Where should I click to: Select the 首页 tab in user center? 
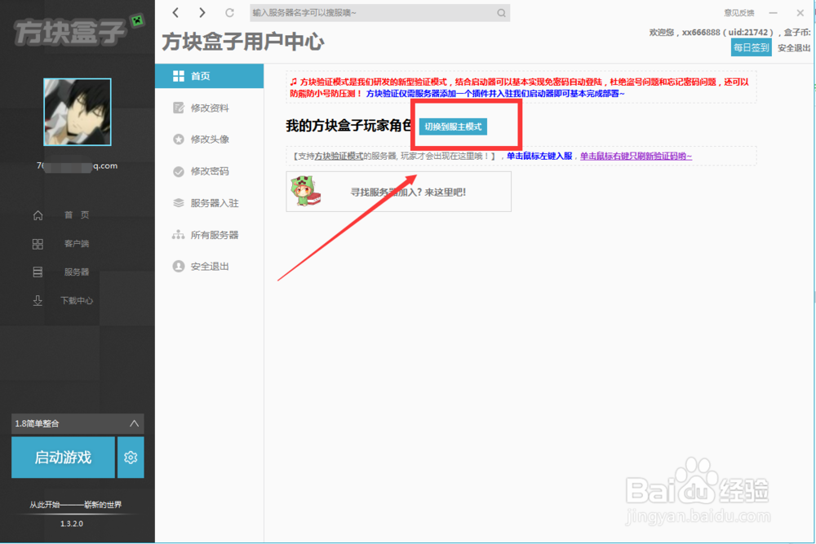click(209, 76)
